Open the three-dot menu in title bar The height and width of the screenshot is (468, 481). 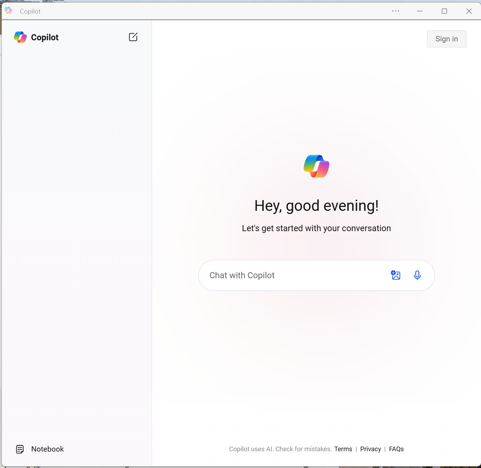coord(396,11)
